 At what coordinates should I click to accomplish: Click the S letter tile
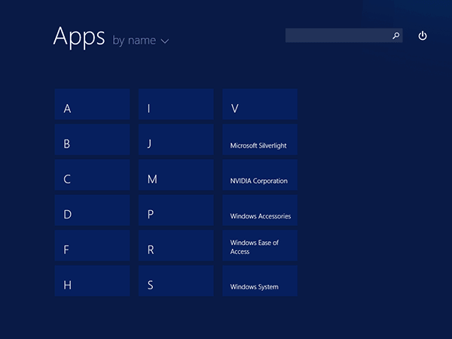pyautogui.click(x=176, y=281)
